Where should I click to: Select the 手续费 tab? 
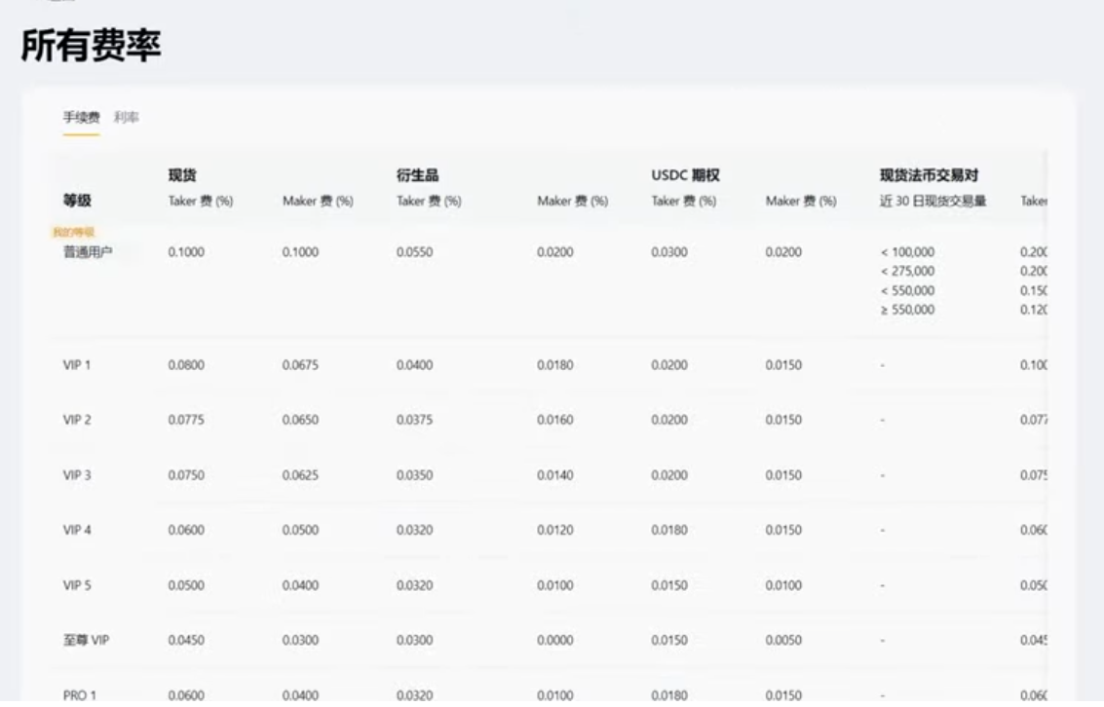pos(82,118)
